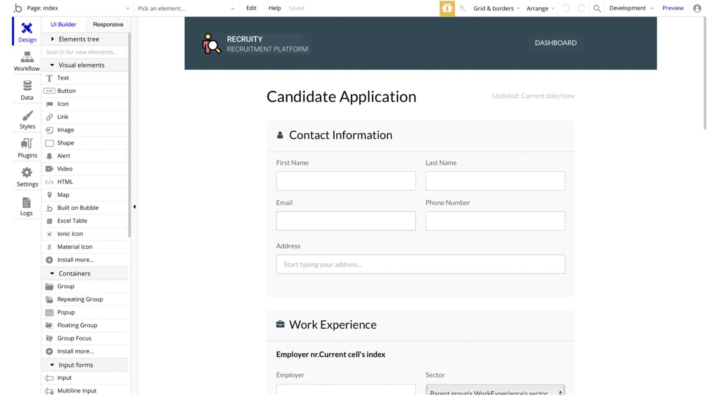Switch to the Responsive tab

point(108,24)
